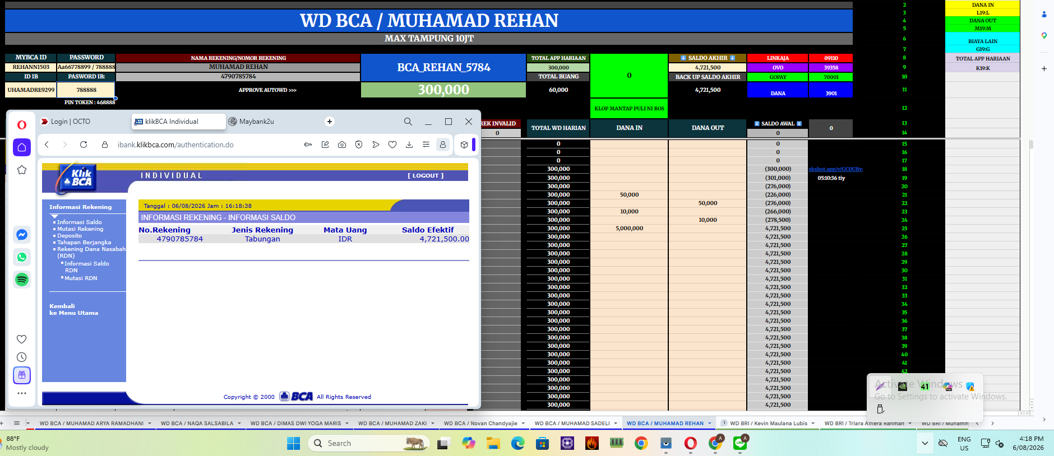Open the Opera easy setup sliders icon
The width and height of the screenshot is (1054, 456).
tap(426, 145)
